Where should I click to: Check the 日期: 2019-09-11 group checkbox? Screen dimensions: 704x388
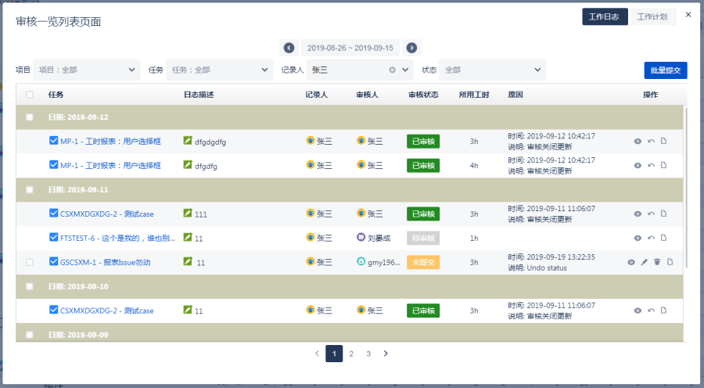[x=30, y=189]
